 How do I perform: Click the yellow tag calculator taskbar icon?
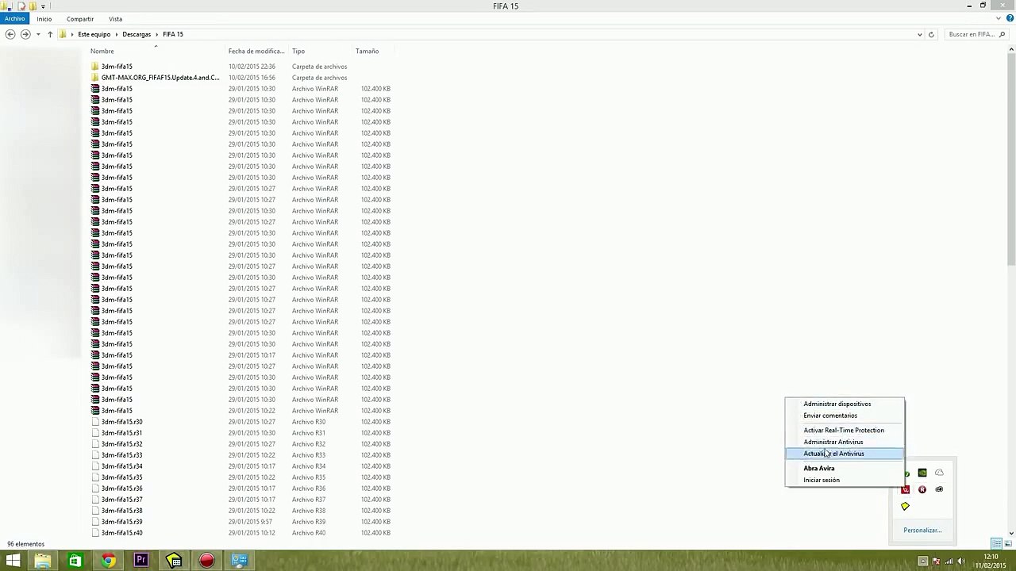pyautogui.click(x=174, y=561)
